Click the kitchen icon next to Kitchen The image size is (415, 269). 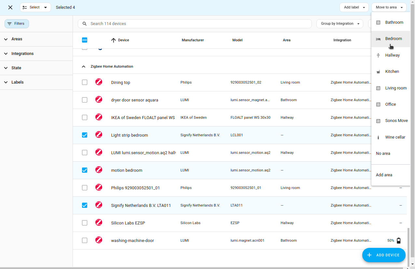378,71
